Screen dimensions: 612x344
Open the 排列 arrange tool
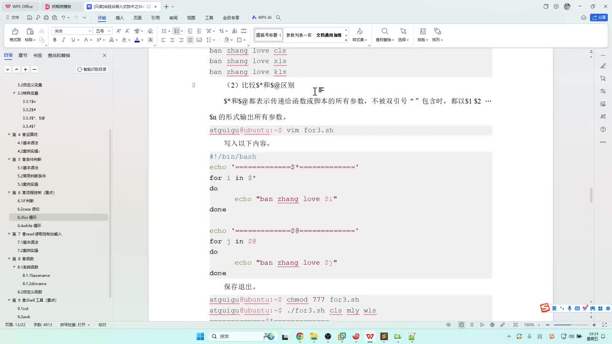(437, 35)
